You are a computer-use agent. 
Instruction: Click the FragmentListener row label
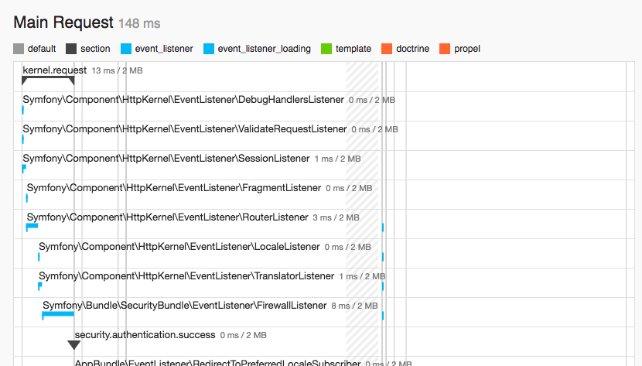tap(174, 188)
